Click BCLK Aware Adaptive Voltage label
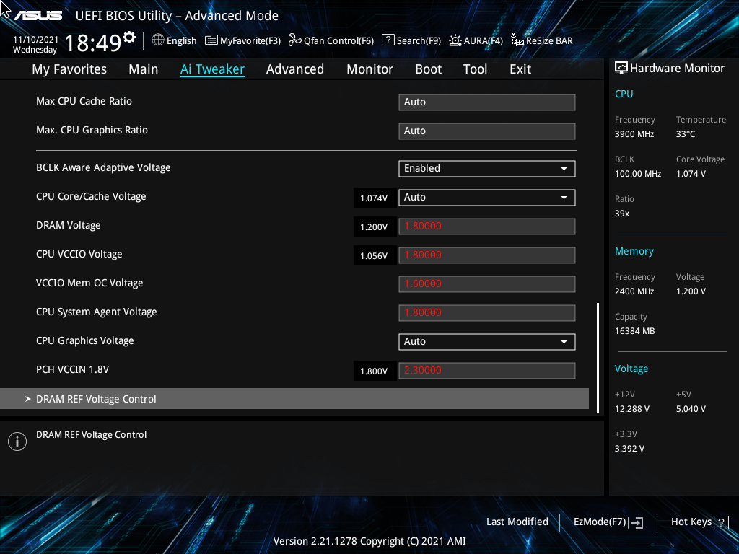The height and width of the screenshot is (554, 739). point(103,167)
